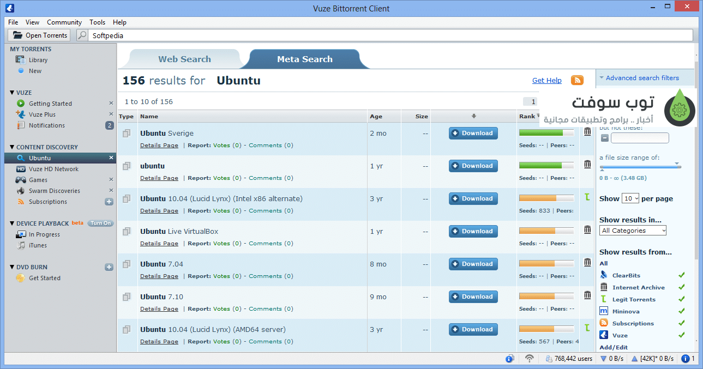
Task: Select the blue dot icon beside New
Action: point(21,70)
